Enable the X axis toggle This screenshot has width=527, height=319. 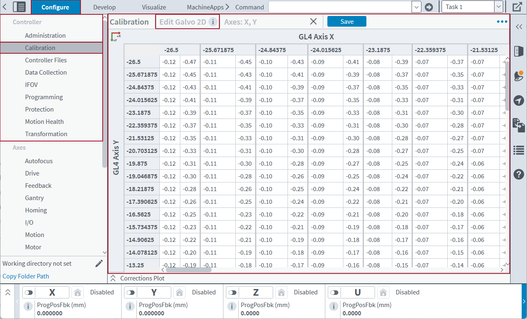pos(29,292)
